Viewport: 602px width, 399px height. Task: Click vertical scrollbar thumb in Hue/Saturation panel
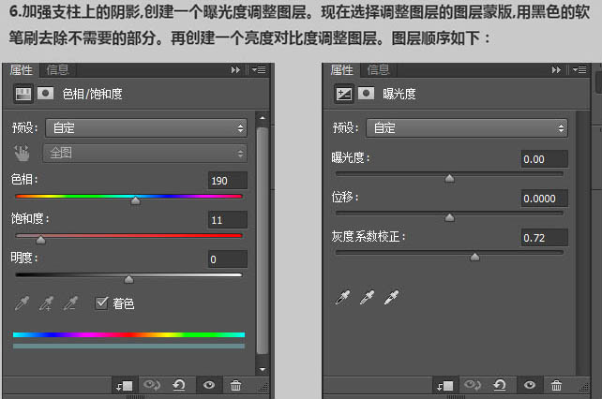263,241
